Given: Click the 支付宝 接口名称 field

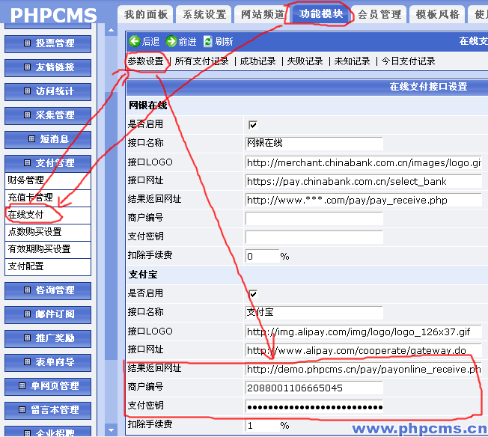Looking at the screenshot, I should 314,313.
